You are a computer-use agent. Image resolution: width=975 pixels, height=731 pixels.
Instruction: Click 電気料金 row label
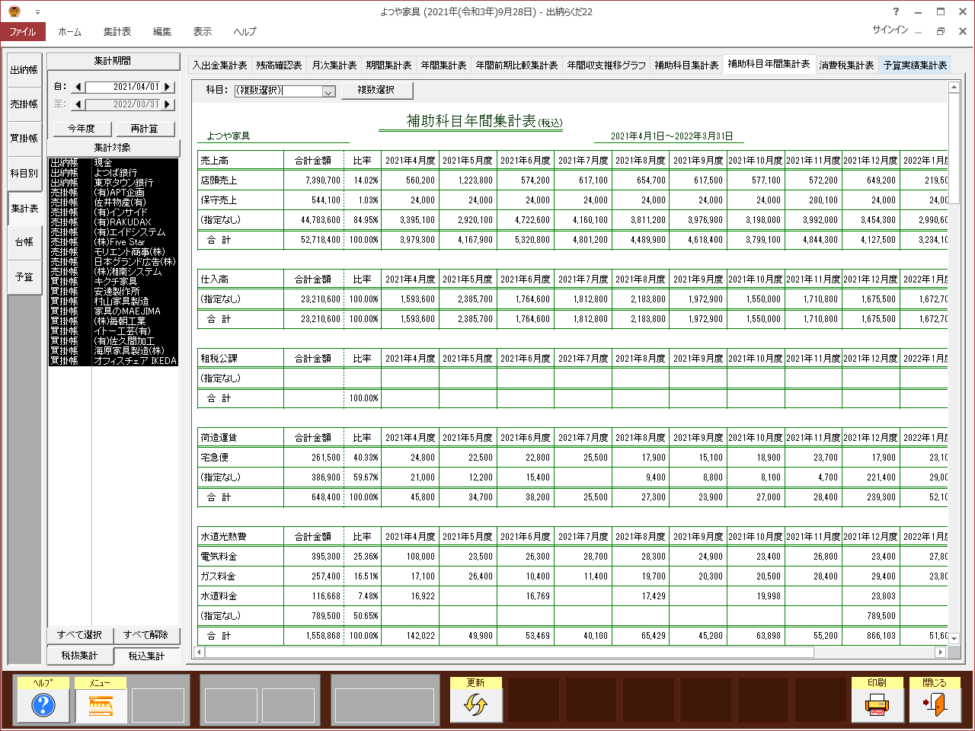[x=219, y=557]
